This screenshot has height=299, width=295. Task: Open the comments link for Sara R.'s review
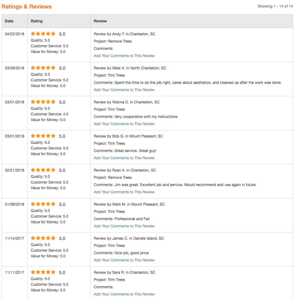[124, 294]
